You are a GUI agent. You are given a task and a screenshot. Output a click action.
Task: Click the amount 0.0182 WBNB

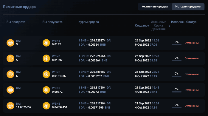coord(56,44)
